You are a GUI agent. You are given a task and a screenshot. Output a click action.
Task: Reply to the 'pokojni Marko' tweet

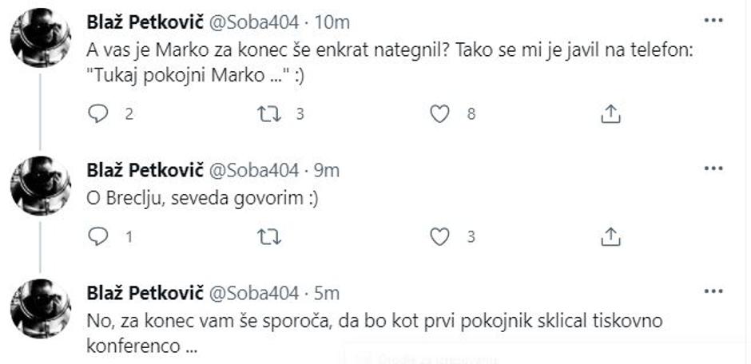pyautogui.click(x=97, y=114)
